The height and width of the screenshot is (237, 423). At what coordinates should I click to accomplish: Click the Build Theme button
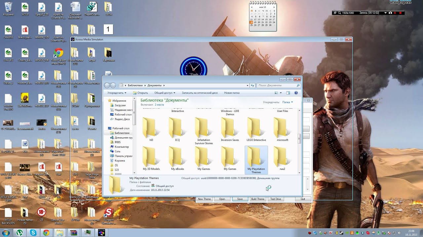pyautogui.click(x=258, y=199)
